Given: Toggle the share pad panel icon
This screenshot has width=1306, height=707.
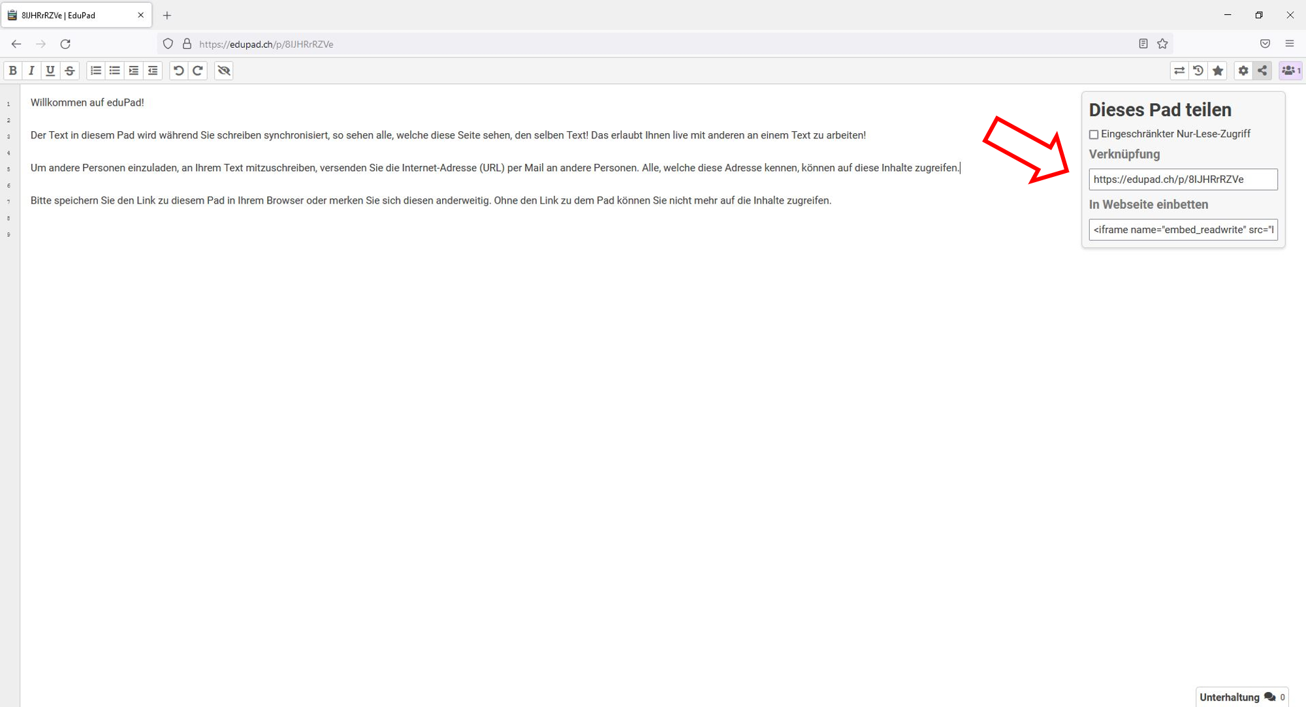Looking at the screenshot, I should point(1262,71).
